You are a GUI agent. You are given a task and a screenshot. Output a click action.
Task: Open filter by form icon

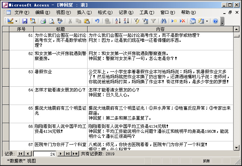click(x=145, y=21)
